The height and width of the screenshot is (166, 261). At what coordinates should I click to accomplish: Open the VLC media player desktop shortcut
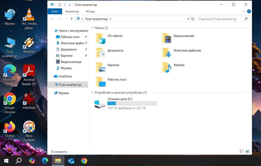(29, 19)
